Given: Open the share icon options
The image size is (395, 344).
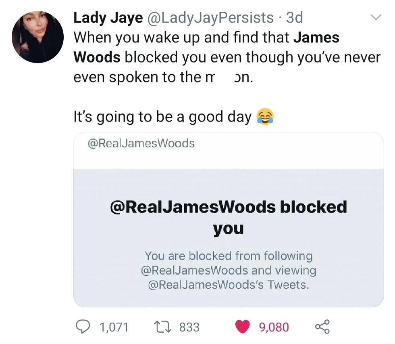Looking at the screenshot, I should click(x=322, y=327).
